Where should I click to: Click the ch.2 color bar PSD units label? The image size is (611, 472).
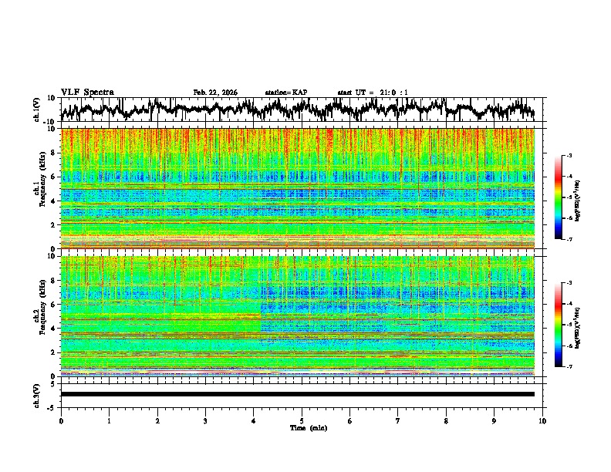pos(578,329)
